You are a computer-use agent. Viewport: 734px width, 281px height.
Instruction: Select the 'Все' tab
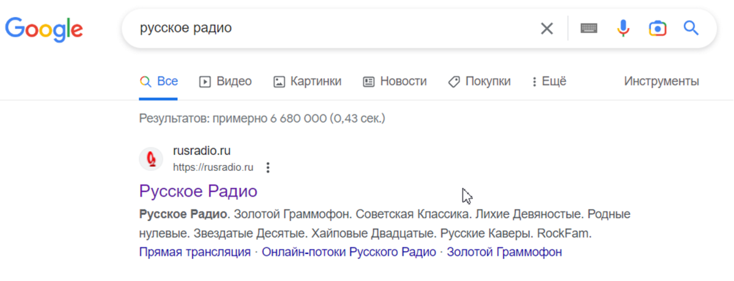pos(159,81)
